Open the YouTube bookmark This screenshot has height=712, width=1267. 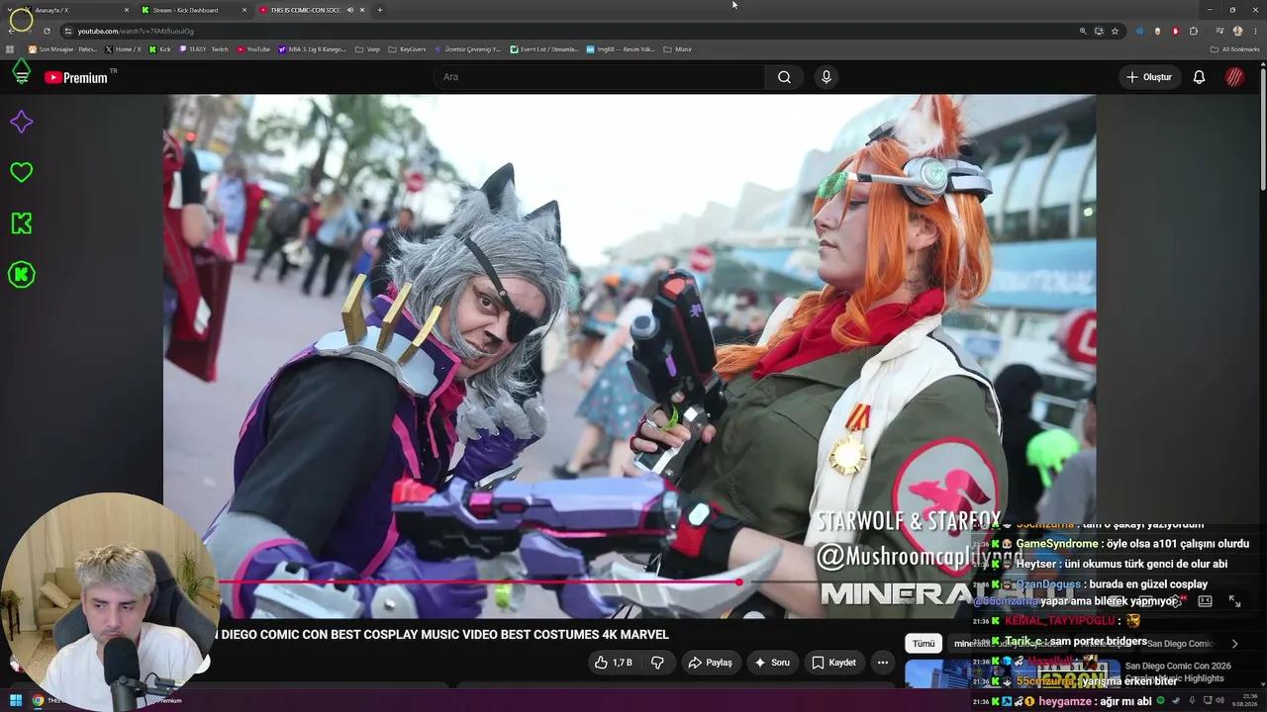point(253,49)
